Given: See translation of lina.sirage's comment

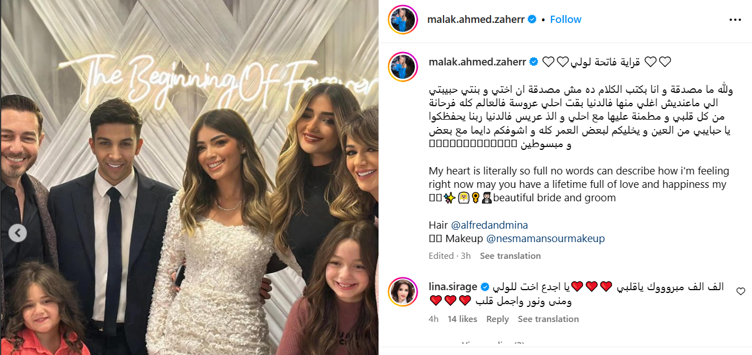Looking at the screenshot, I should coord(548,319).
